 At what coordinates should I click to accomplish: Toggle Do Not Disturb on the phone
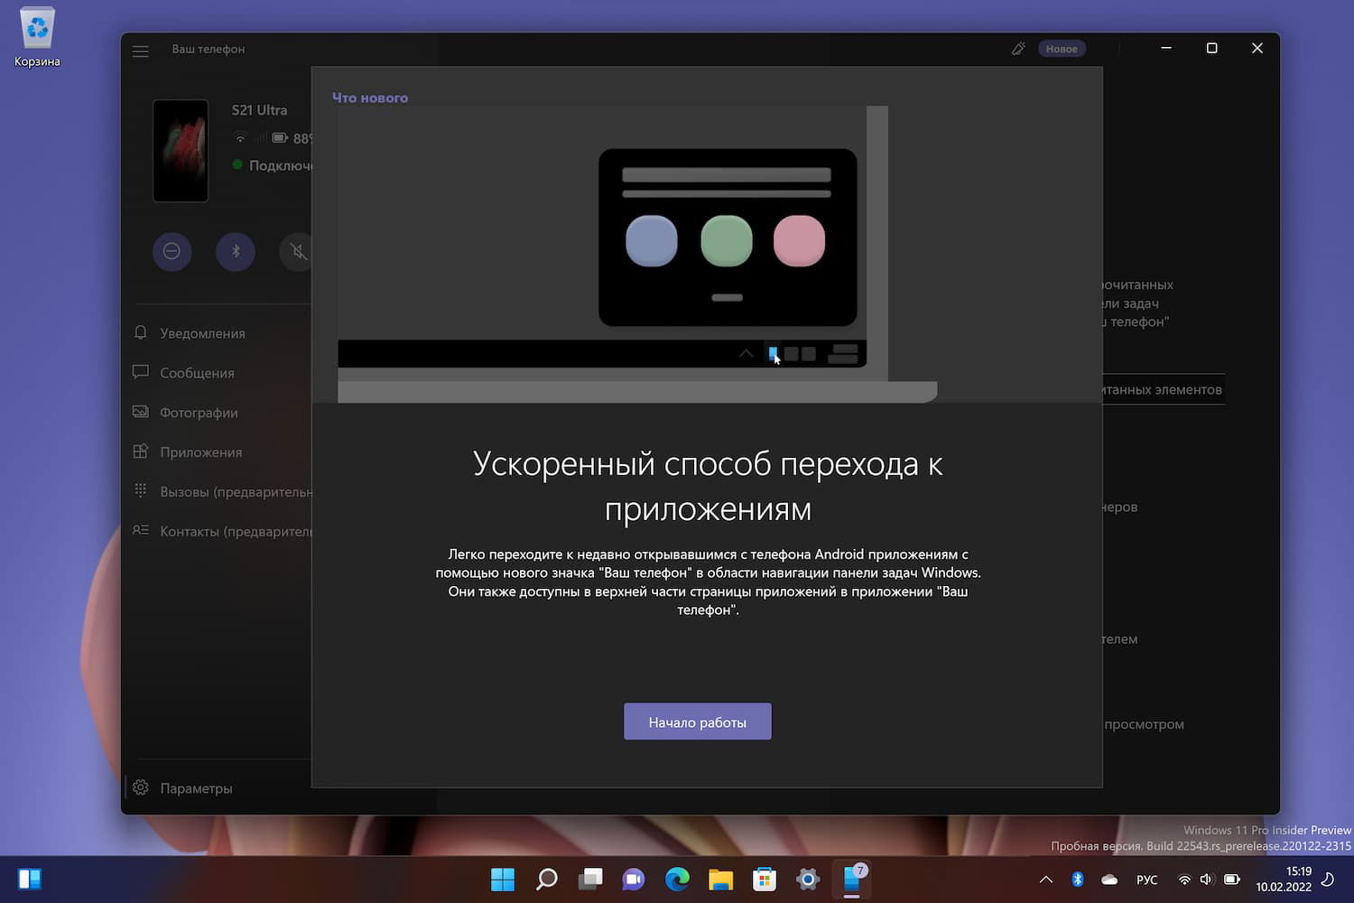coord(172,251)
